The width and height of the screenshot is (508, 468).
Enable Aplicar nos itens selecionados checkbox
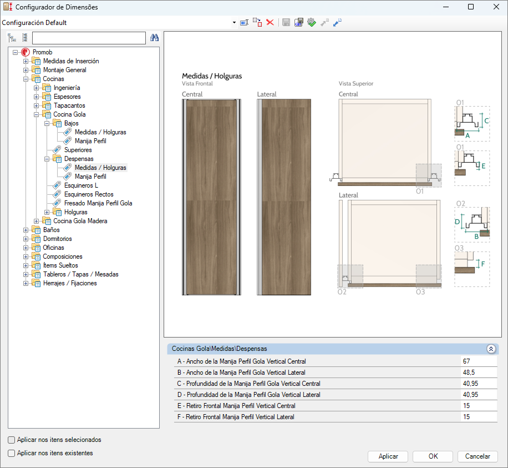pos(11,440)
